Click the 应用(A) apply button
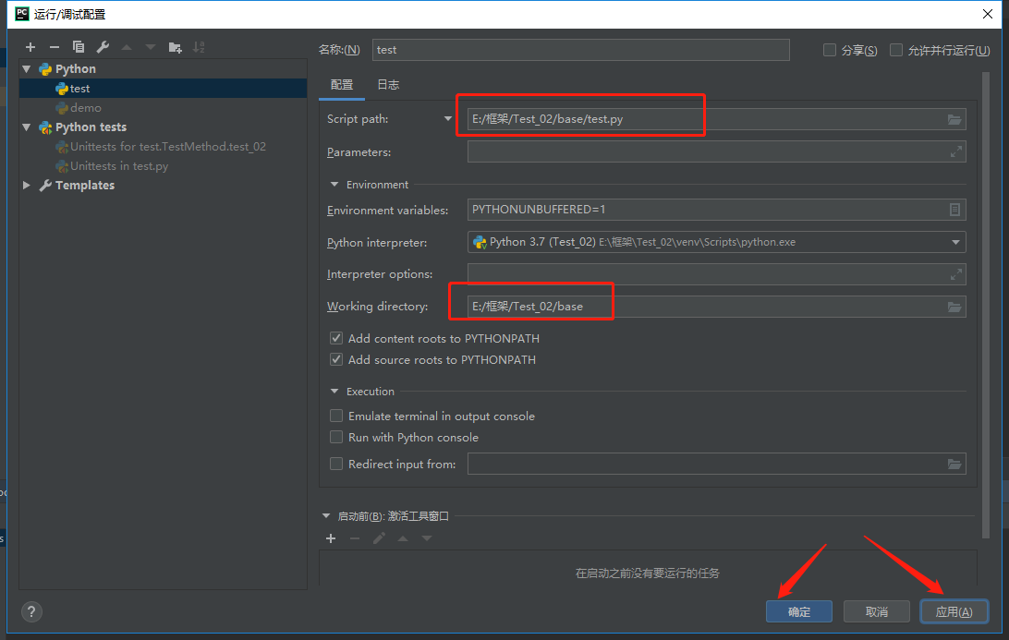This screenshot has height=640, width=1009. coord(954,611)
